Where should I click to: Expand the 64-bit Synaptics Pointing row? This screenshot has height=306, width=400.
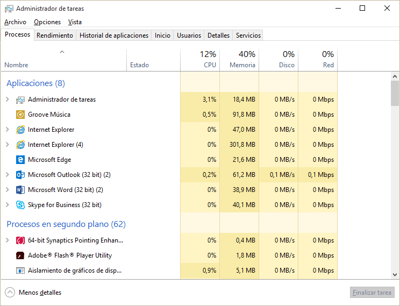coord(8,240)
